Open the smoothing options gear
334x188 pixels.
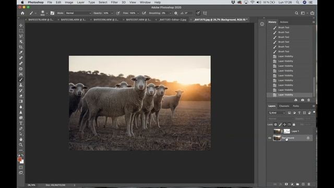[176, 13]
